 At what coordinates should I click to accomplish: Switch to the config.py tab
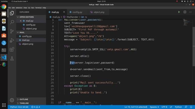77,12
